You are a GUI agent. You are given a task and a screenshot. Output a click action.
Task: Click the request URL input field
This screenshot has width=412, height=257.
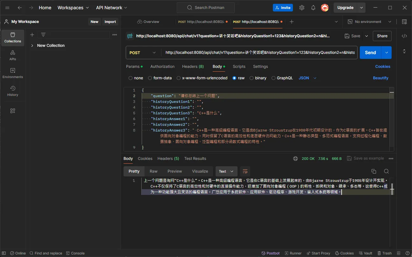pos(259,53)
